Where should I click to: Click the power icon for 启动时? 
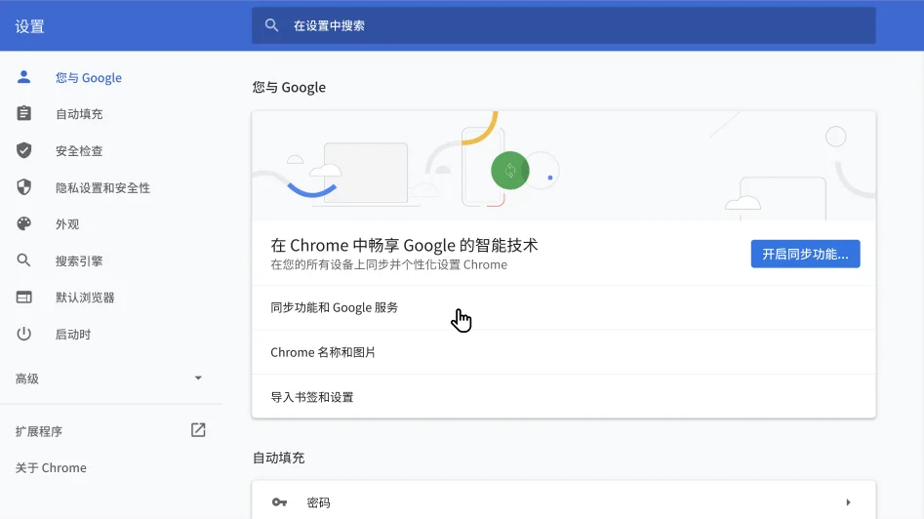[x=24, y=335]
